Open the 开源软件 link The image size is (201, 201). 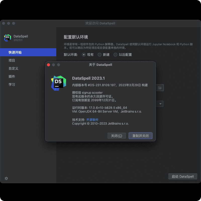tap(92, 120)
